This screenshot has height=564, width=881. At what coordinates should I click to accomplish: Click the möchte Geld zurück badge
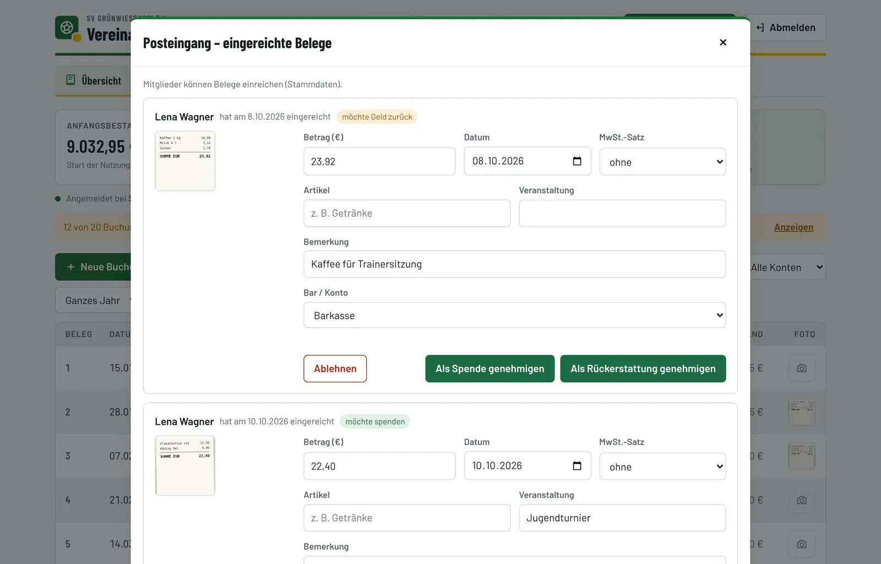tap(377, 117)
